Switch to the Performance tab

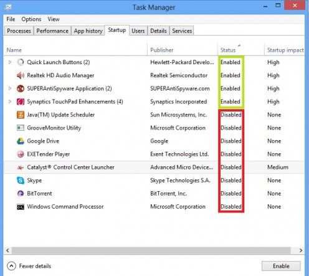52,31
